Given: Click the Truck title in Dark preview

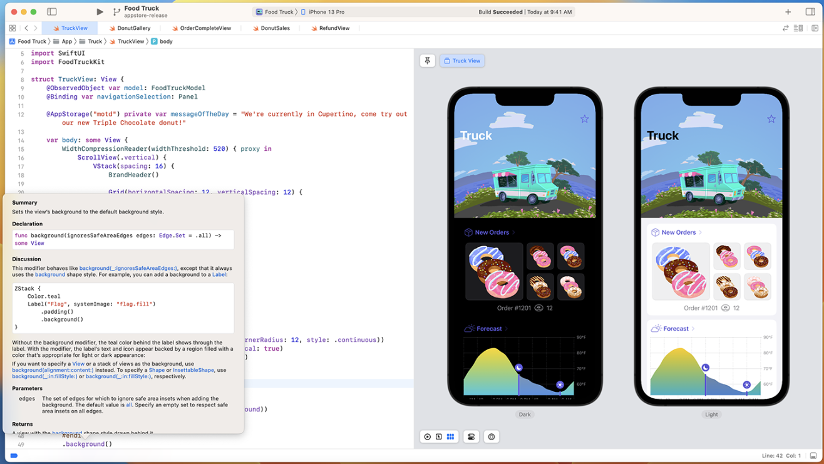Looking at the screenshot, I should pyautogui.click(x=476, y=135).
